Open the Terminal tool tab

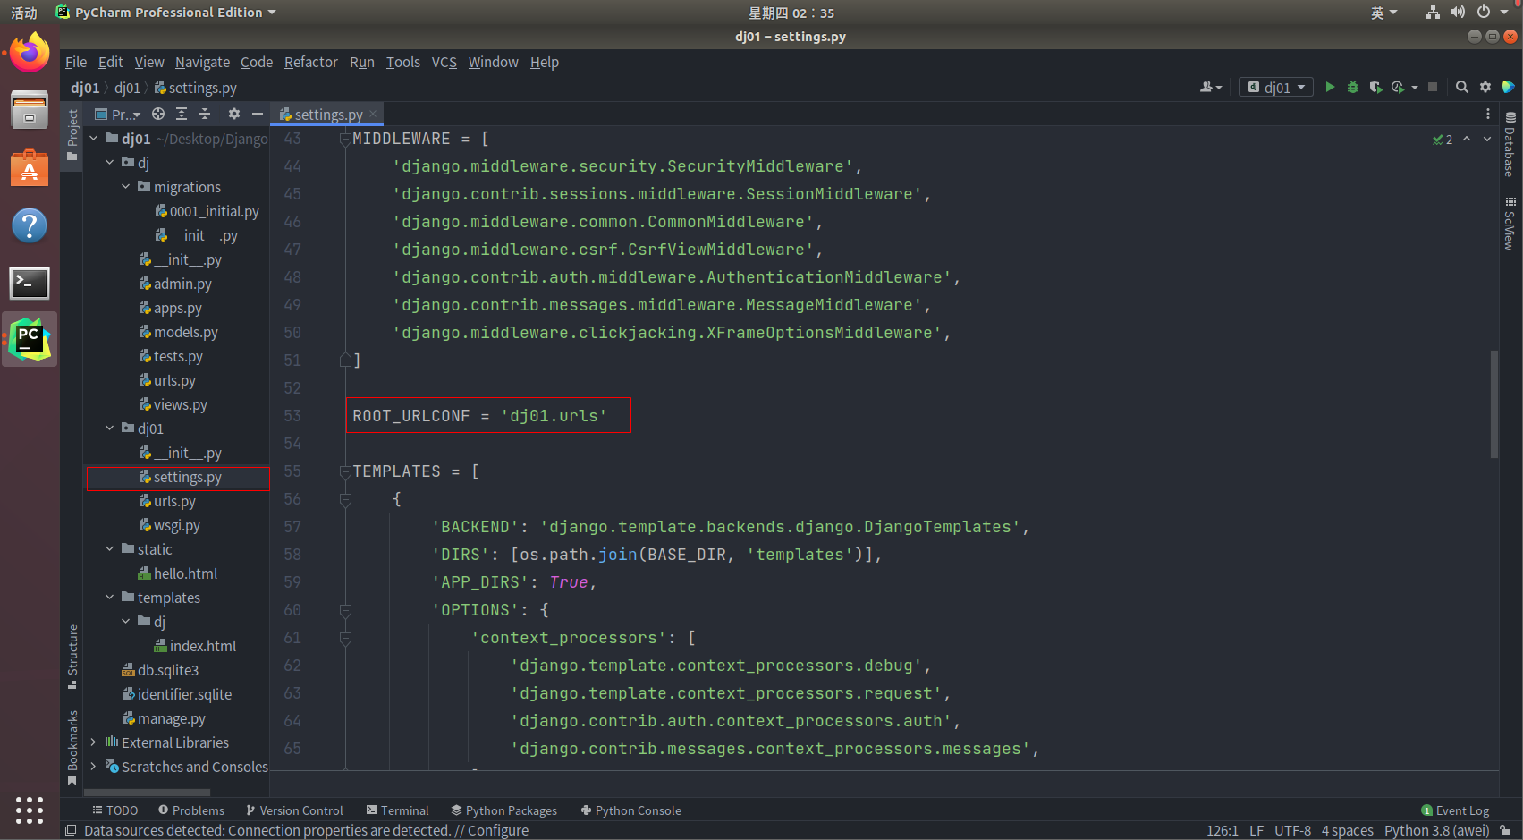tap(397, 810)
